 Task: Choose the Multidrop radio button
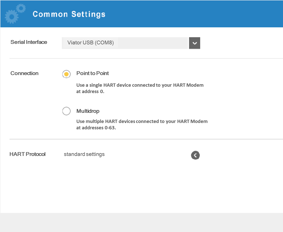[66, 111]
